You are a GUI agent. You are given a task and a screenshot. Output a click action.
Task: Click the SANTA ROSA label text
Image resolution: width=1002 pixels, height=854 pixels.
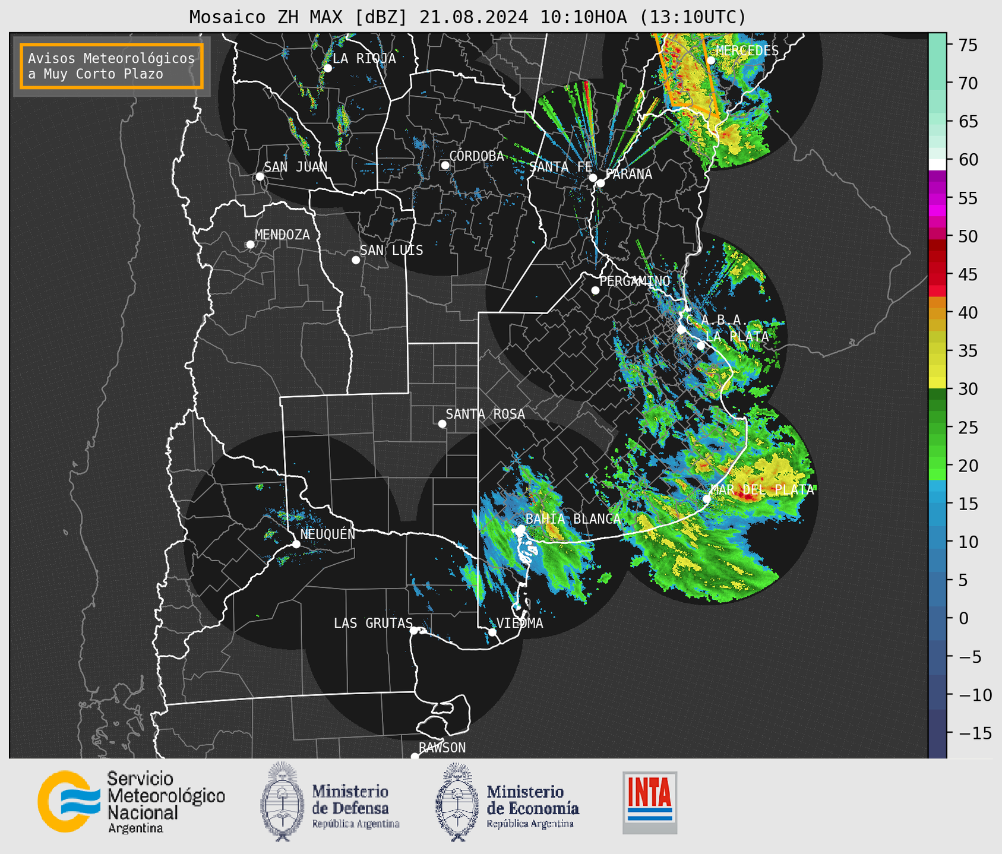coord(485,414)
